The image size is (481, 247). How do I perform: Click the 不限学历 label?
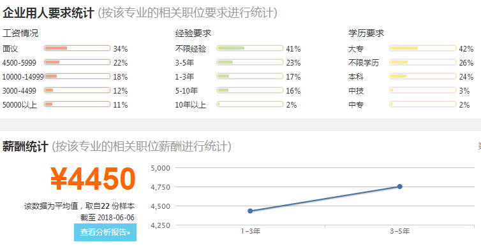coord(364,63)
